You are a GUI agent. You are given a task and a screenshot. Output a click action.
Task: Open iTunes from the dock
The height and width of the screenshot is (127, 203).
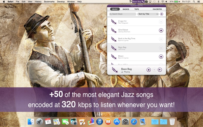(99, 122)
